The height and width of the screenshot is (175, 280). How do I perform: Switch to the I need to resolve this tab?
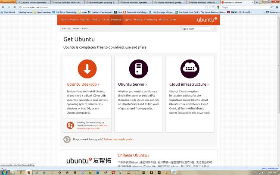[x=169, y=2]
